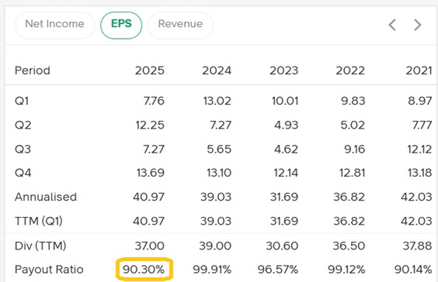Image resolution: width=438 pixels, height=282 pixels.
Task: Click the 2023 column header
Action: point(283,70)
